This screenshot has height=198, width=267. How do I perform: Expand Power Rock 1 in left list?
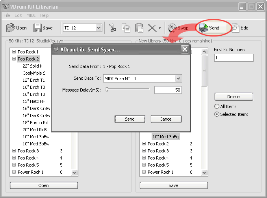(14, 172)
